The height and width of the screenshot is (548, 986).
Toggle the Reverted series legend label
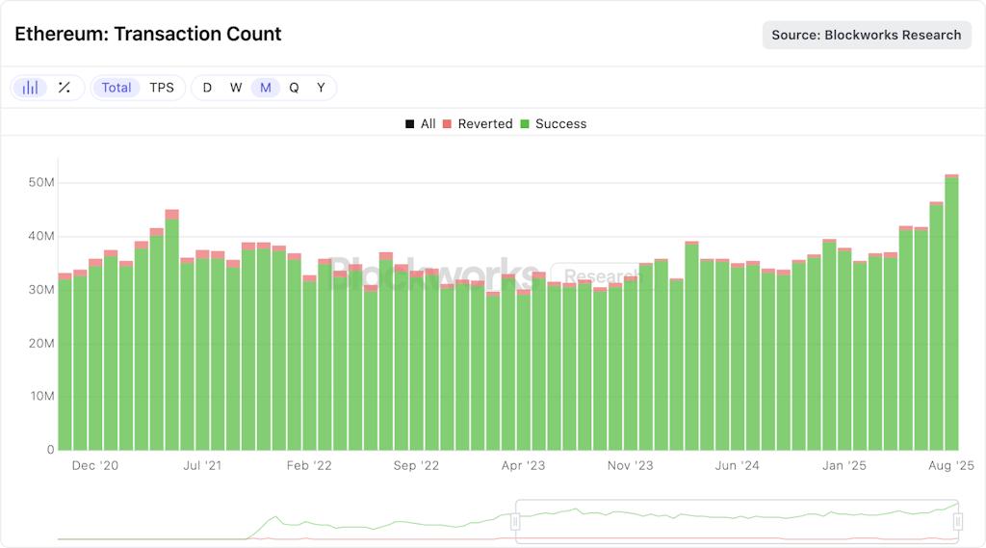click(484, 124)
